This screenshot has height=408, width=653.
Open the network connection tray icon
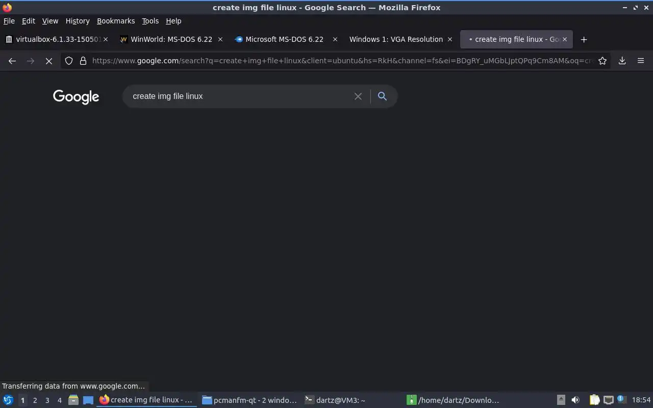(609, 400)
